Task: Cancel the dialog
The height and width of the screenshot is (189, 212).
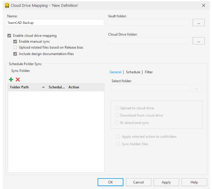Action: 139,182
